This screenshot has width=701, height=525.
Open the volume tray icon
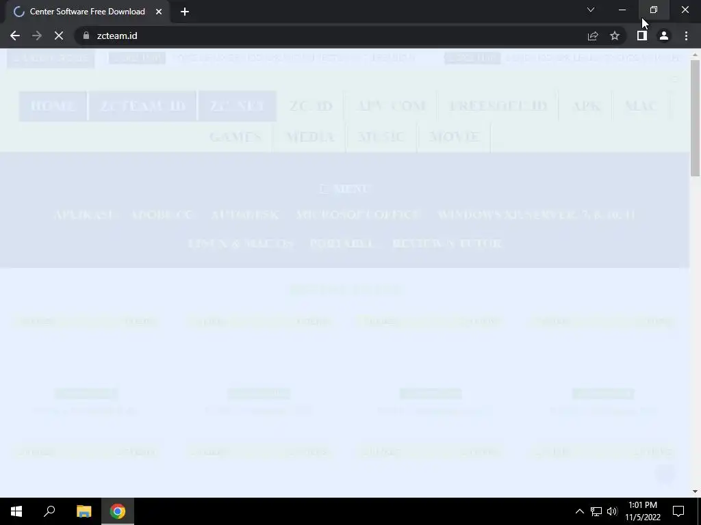coord(612,511)
